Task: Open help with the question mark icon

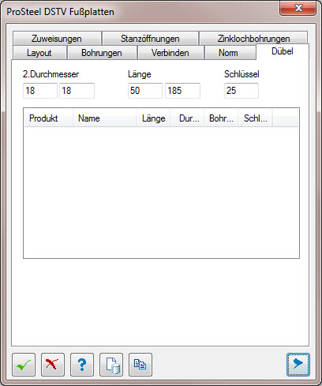Action: click(x=82, y=365)
